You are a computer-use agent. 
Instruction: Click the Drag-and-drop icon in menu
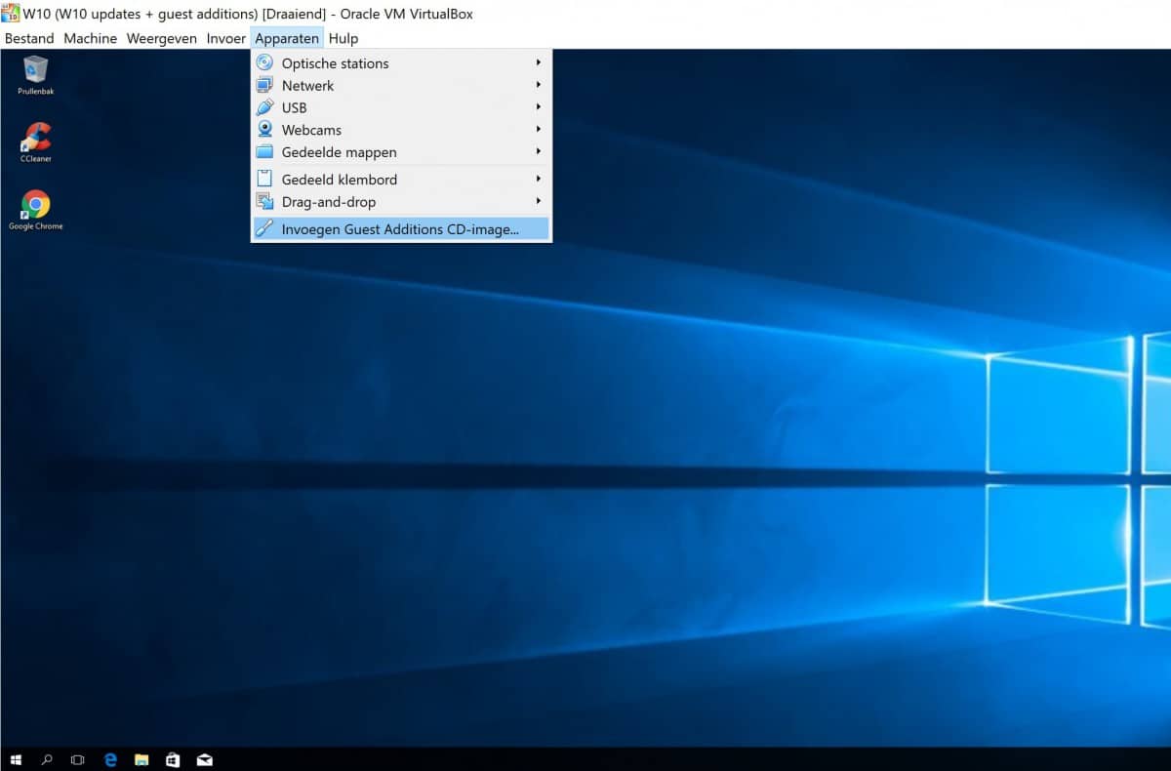tap(264, 202)
